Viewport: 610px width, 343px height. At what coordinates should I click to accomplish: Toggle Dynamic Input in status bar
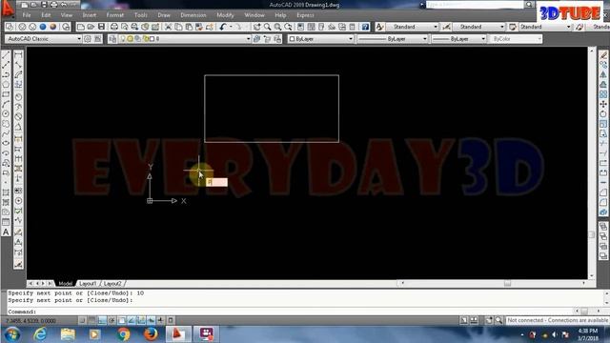pos(151,320)
